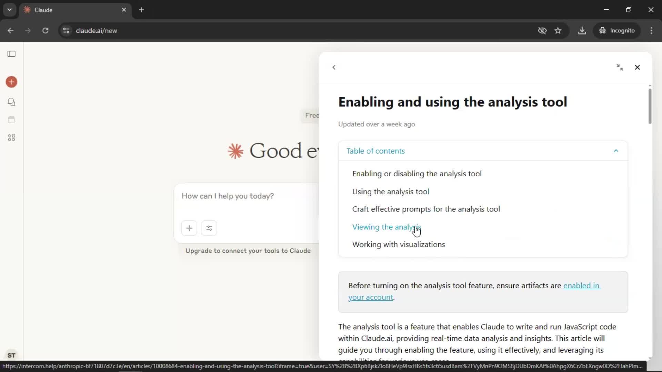Follow the 'enabled in your account' link
Image resolution: width=662 pixels, height=372 pixels.
(x=582, y=286)
